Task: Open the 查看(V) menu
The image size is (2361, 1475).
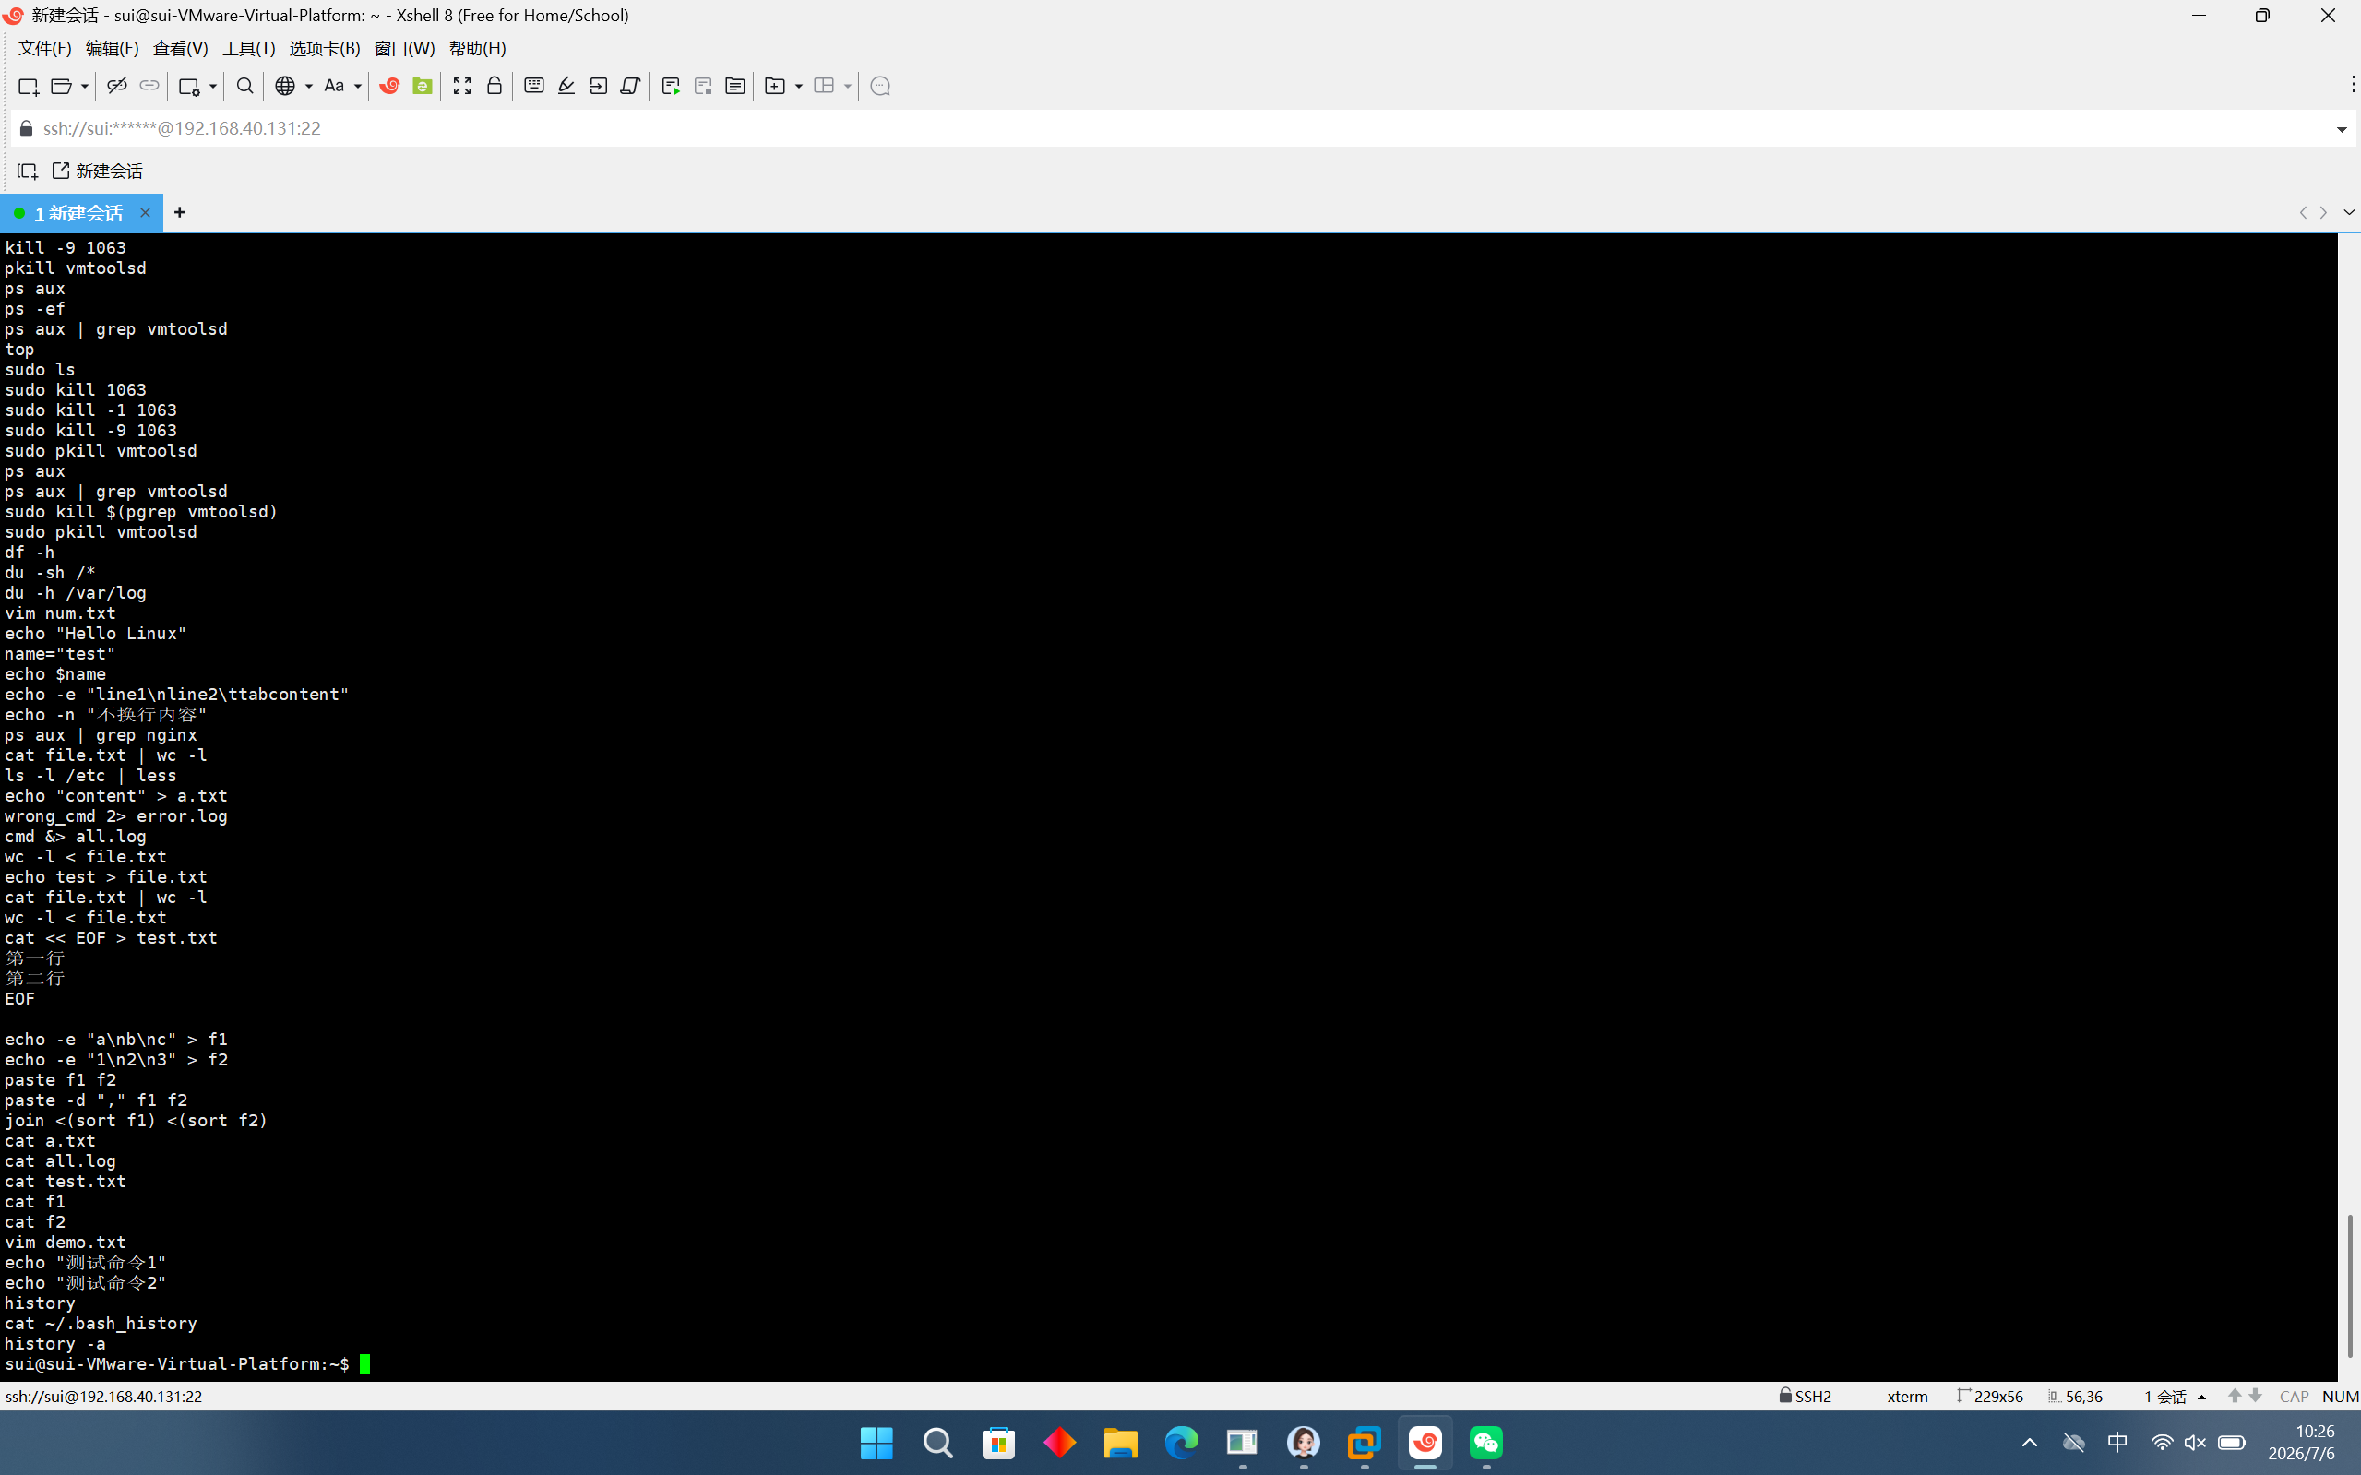Action: pos(181,49)
